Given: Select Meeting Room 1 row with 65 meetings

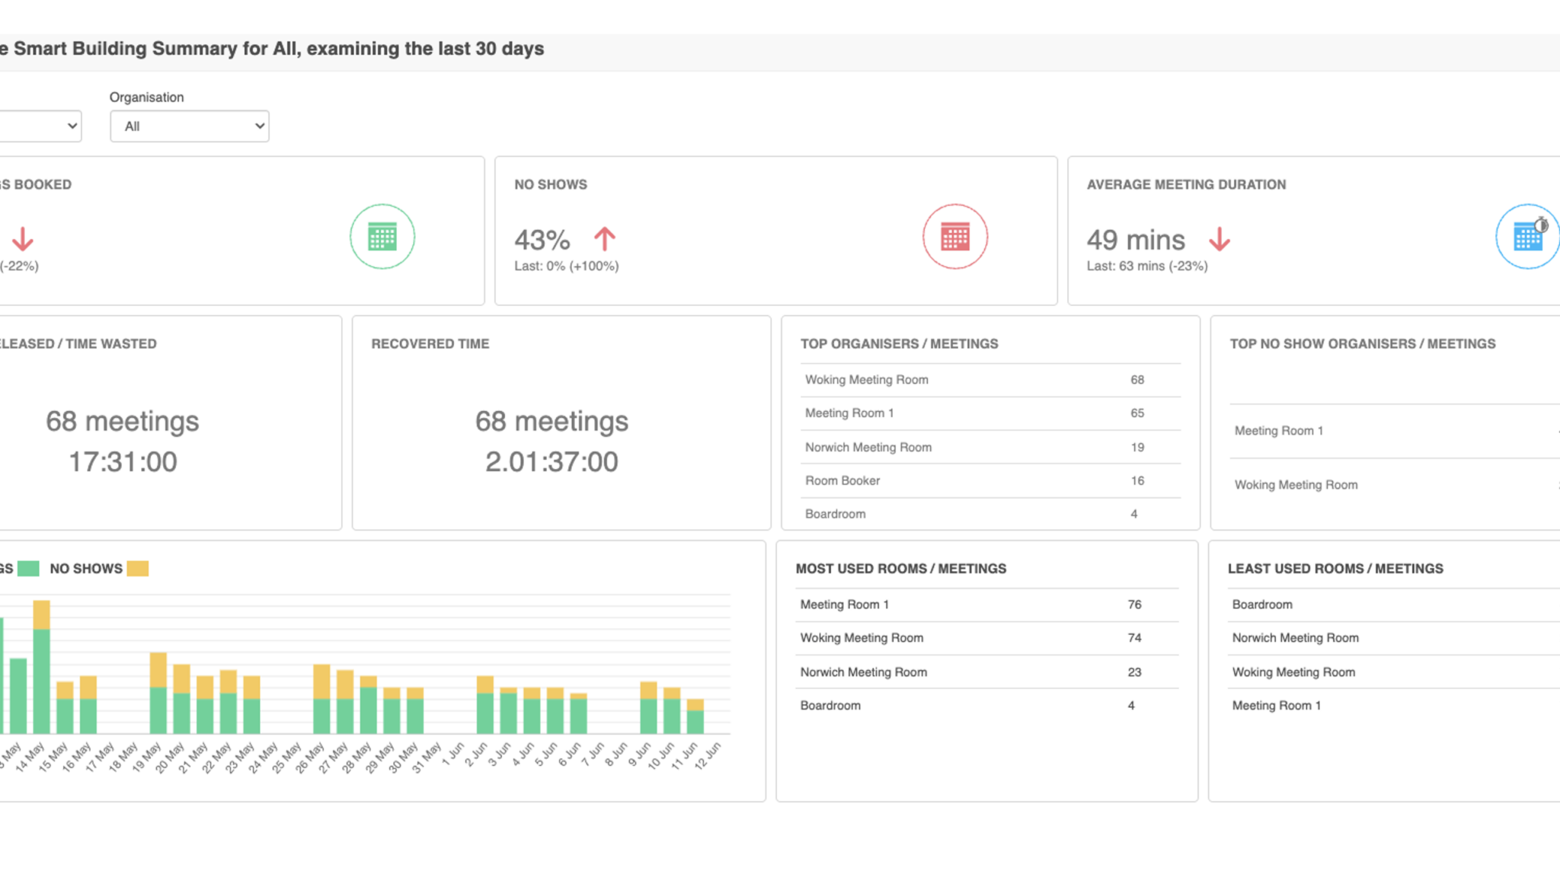Looking at the screenshot, I should pyautogui.click(x=849, y=413).
